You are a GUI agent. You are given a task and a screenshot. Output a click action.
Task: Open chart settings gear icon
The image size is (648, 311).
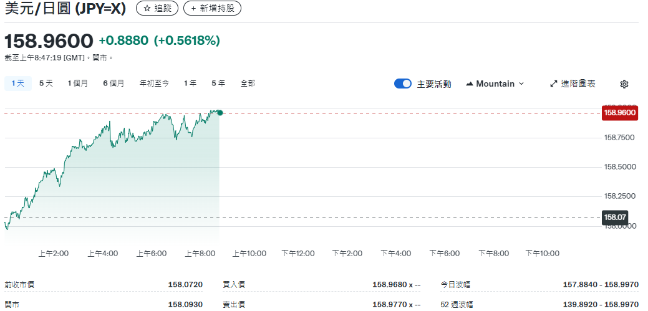[624, 84]
